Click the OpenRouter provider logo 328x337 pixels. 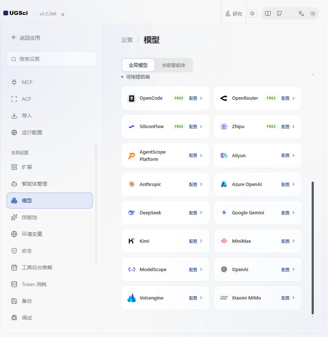coord(224,98)
